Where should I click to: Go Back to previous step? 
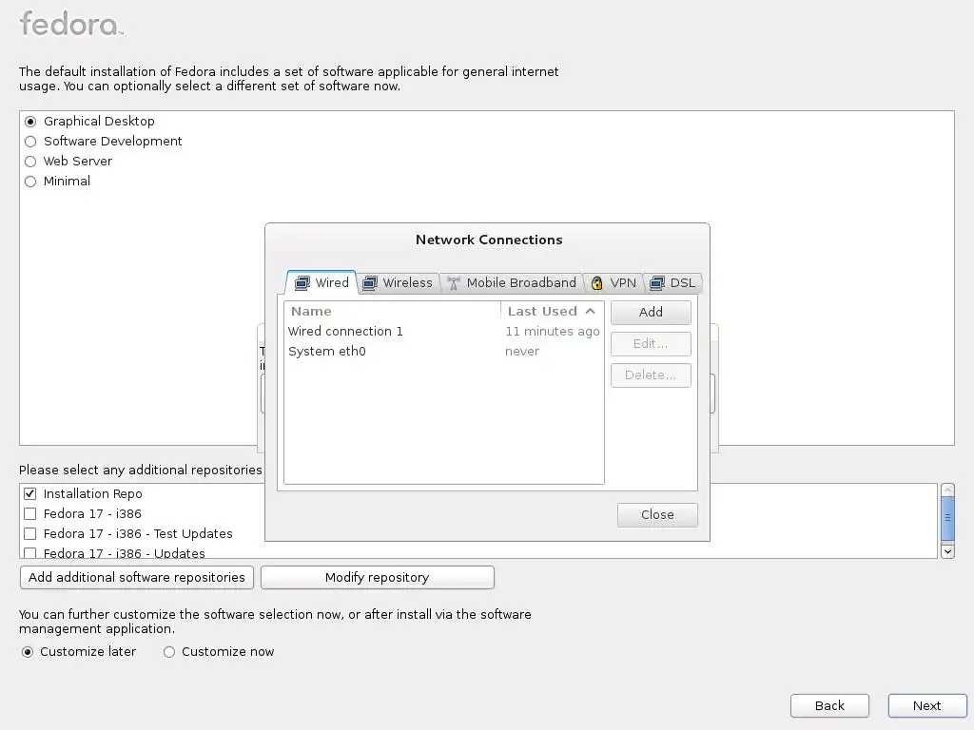point(829,706)
